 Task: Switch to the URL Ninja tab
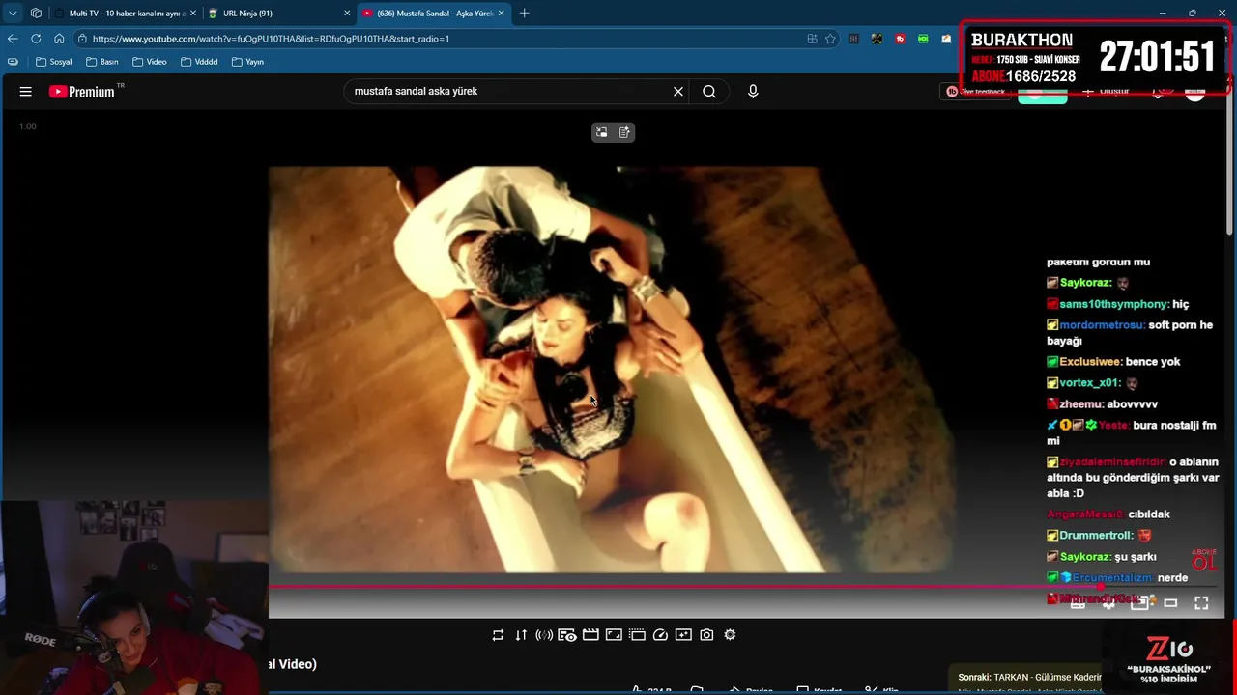point(277,14)
